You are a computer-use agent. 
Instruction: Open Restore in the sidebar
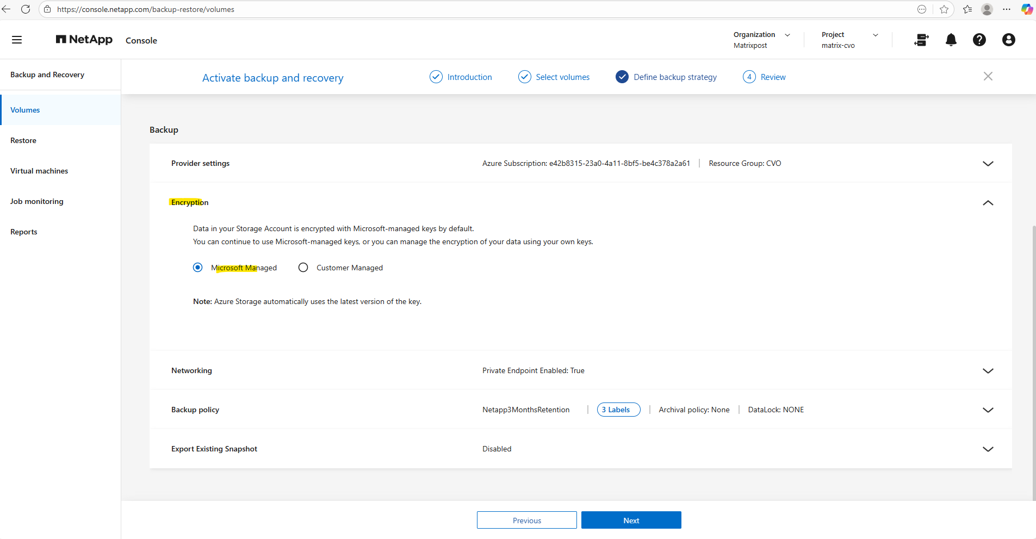[x=23, y=140]
